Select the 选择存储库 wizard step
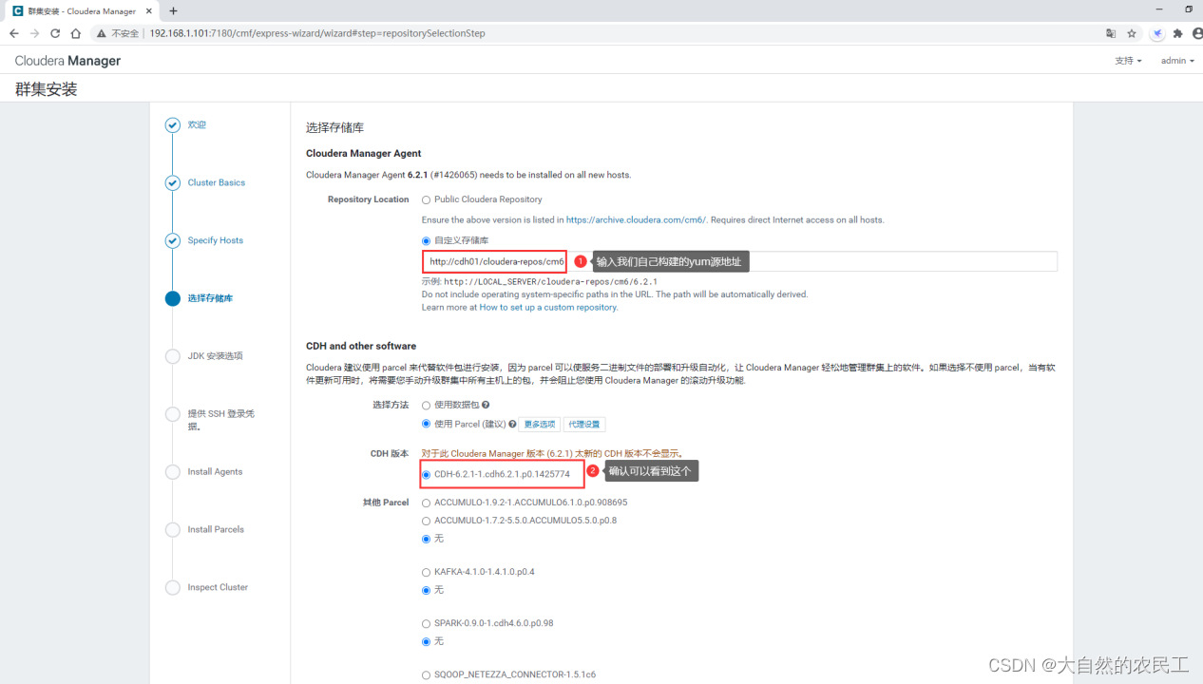The height and width of the screenshot is (684, 1203). click(210, 298)
